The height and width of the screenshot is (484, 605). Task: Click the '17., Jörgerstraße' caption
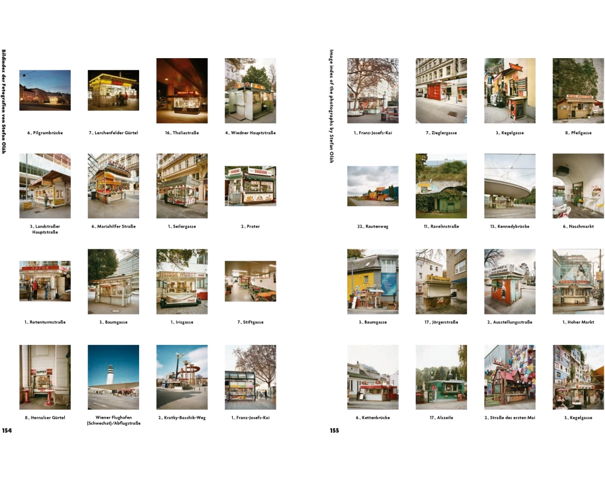click(x=441, y=322)
